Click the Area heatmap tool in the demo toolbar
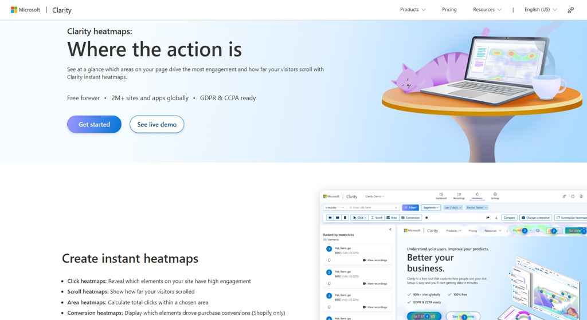Image resolution: width=587 pixels, height=320 pixels. [x=392, y=218]
